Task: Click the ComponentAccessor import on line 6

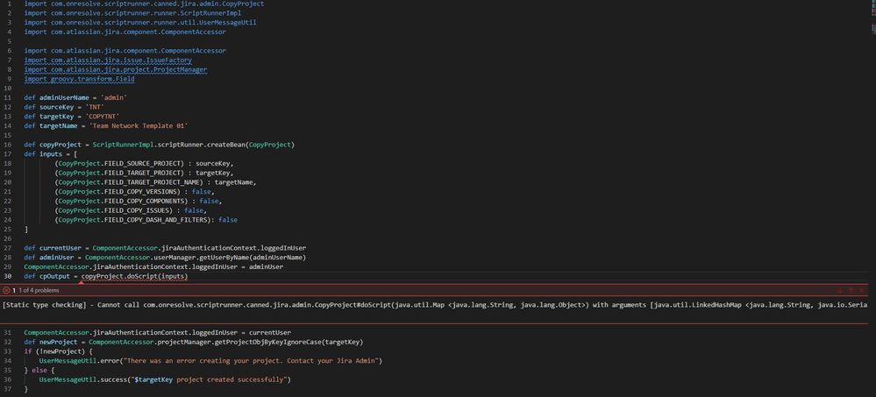Action: (x=125, y=51)
